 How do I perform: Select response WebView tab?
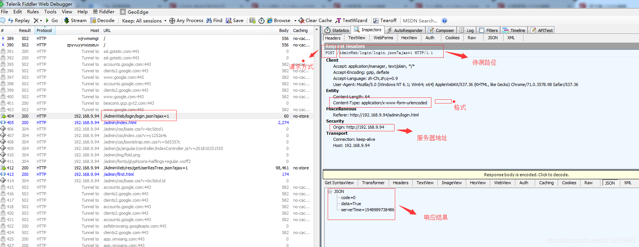click(x=502, y=183)
